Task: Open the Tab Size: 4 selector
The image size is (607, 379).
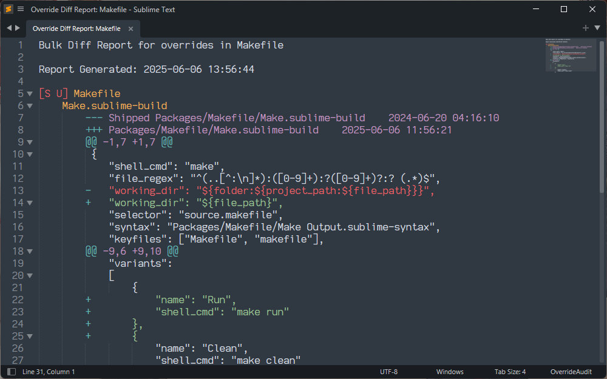Action: pyautogui.click(x=510, y=372)
